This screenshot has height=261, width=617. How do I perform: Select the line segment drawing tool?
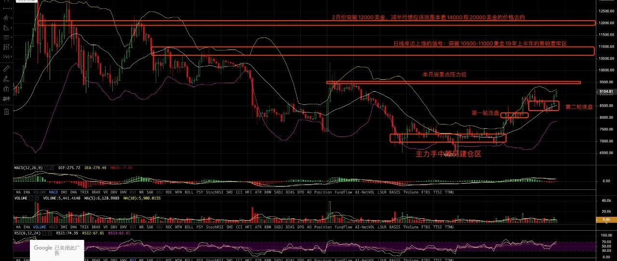tap(6, 8)
